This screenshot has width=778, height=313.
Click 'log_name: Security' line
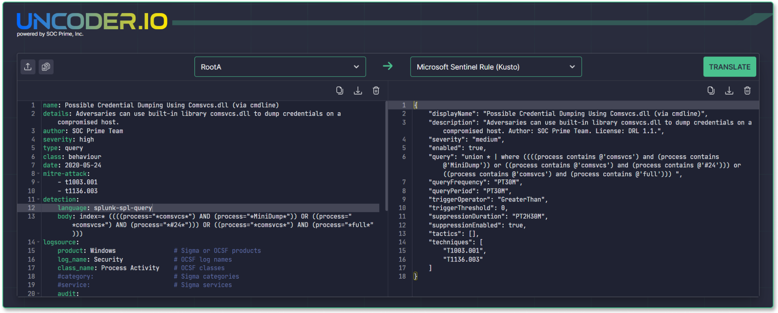pos(90,259)
